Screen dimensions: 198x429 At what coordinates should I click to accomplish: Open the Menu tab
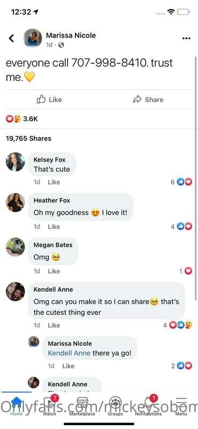point(181,403)
